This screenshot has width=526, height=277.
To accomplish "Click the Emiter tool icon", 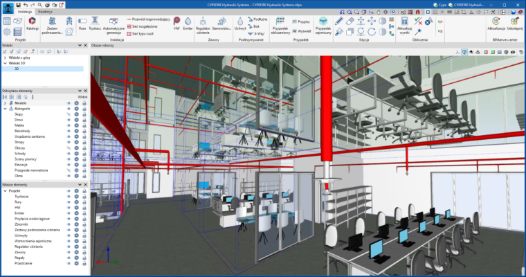I will [187, 24].
